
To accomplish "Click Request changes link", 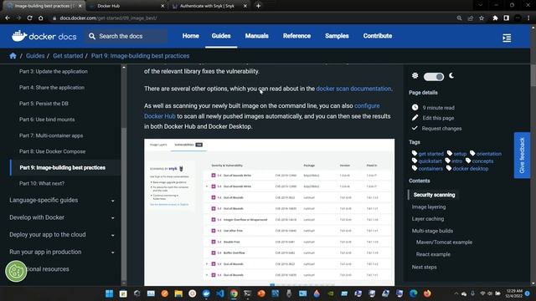I will click(441, 129).
